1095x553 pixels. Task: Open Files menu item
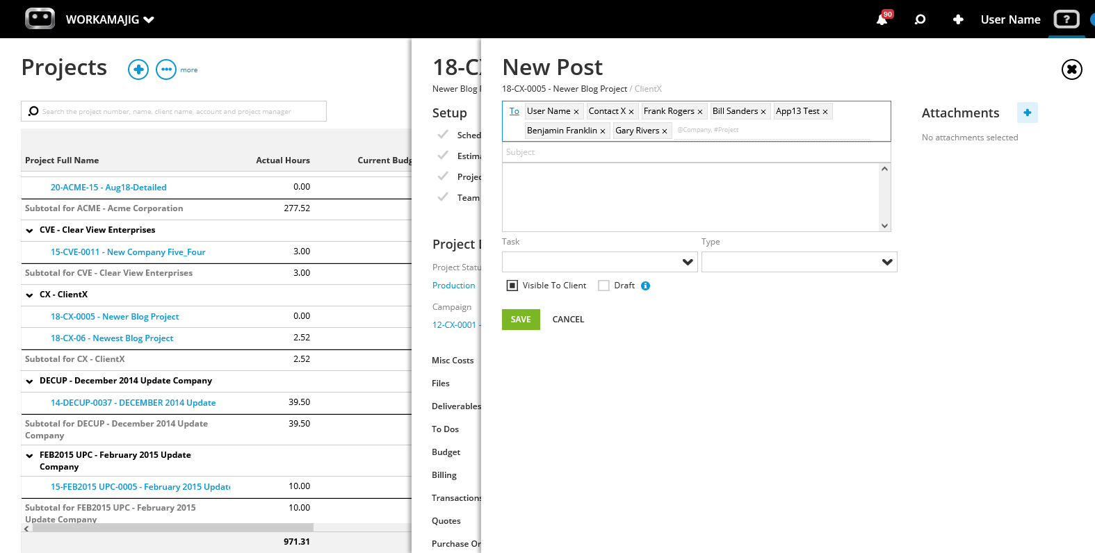click(441, 383)
